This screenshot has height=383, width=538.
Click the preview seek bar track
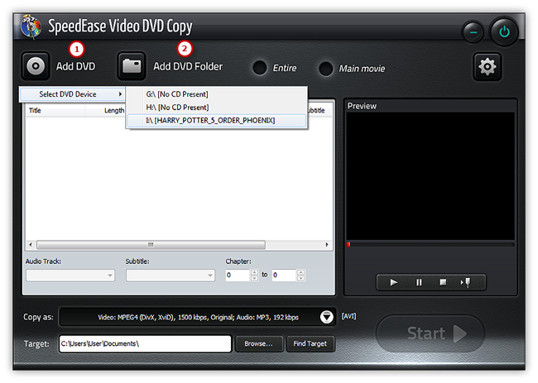430,245
